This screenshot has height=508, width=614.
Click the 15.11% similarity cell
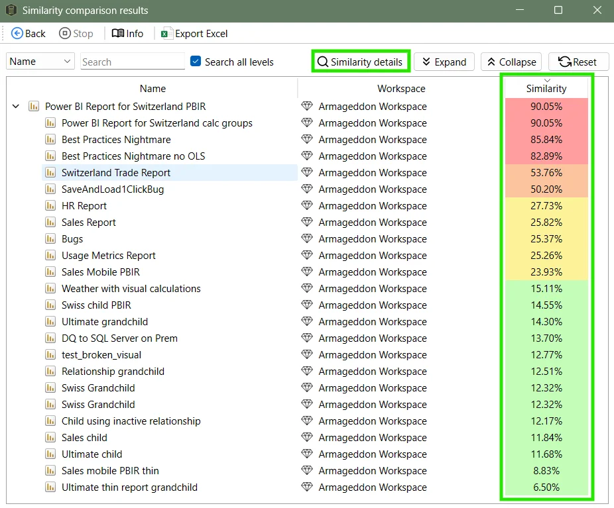click(546, 289)
